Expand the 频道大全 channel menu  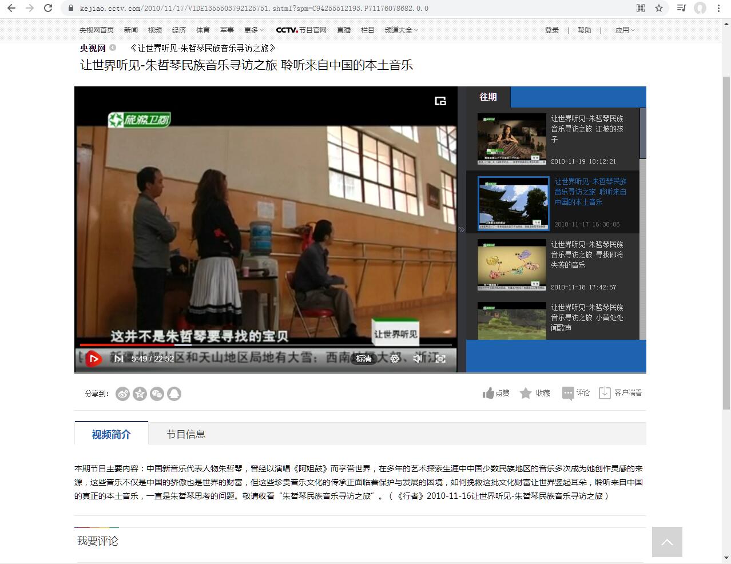[x=401, y=30]
